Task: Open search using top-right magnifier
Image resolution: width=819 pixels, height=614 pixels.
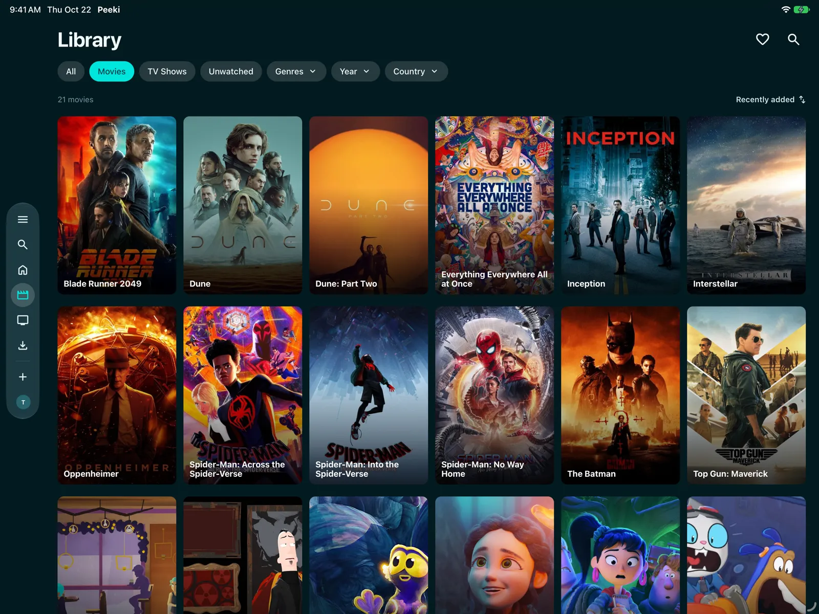Action: (793, 39)
